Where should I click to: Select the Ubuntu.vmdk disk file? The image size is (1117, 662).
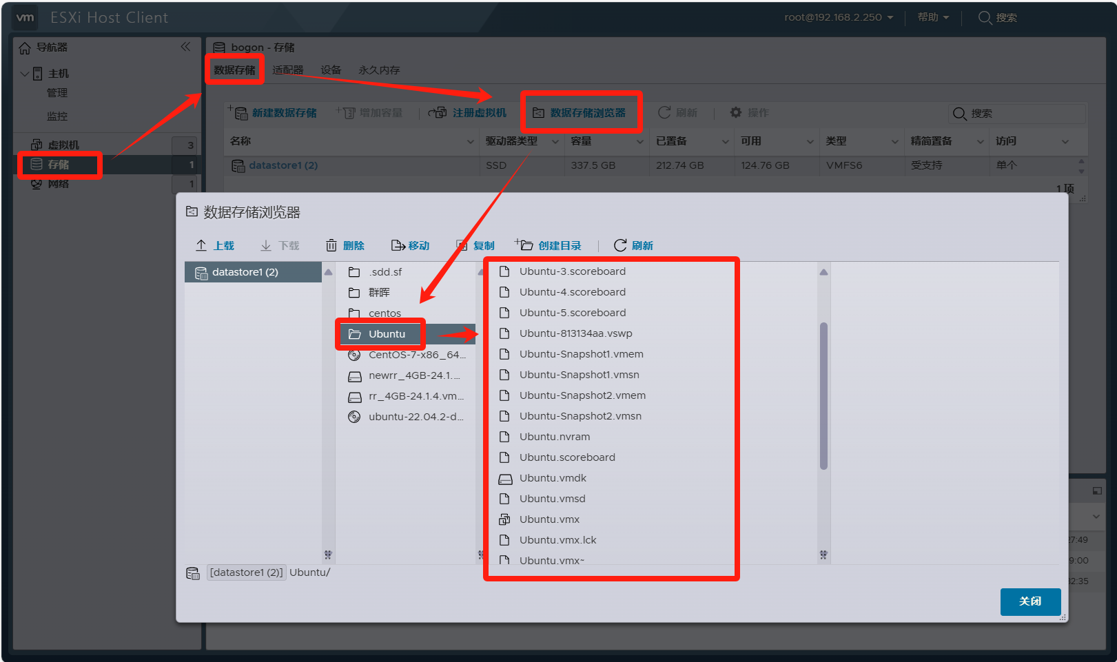pos(553,478)
